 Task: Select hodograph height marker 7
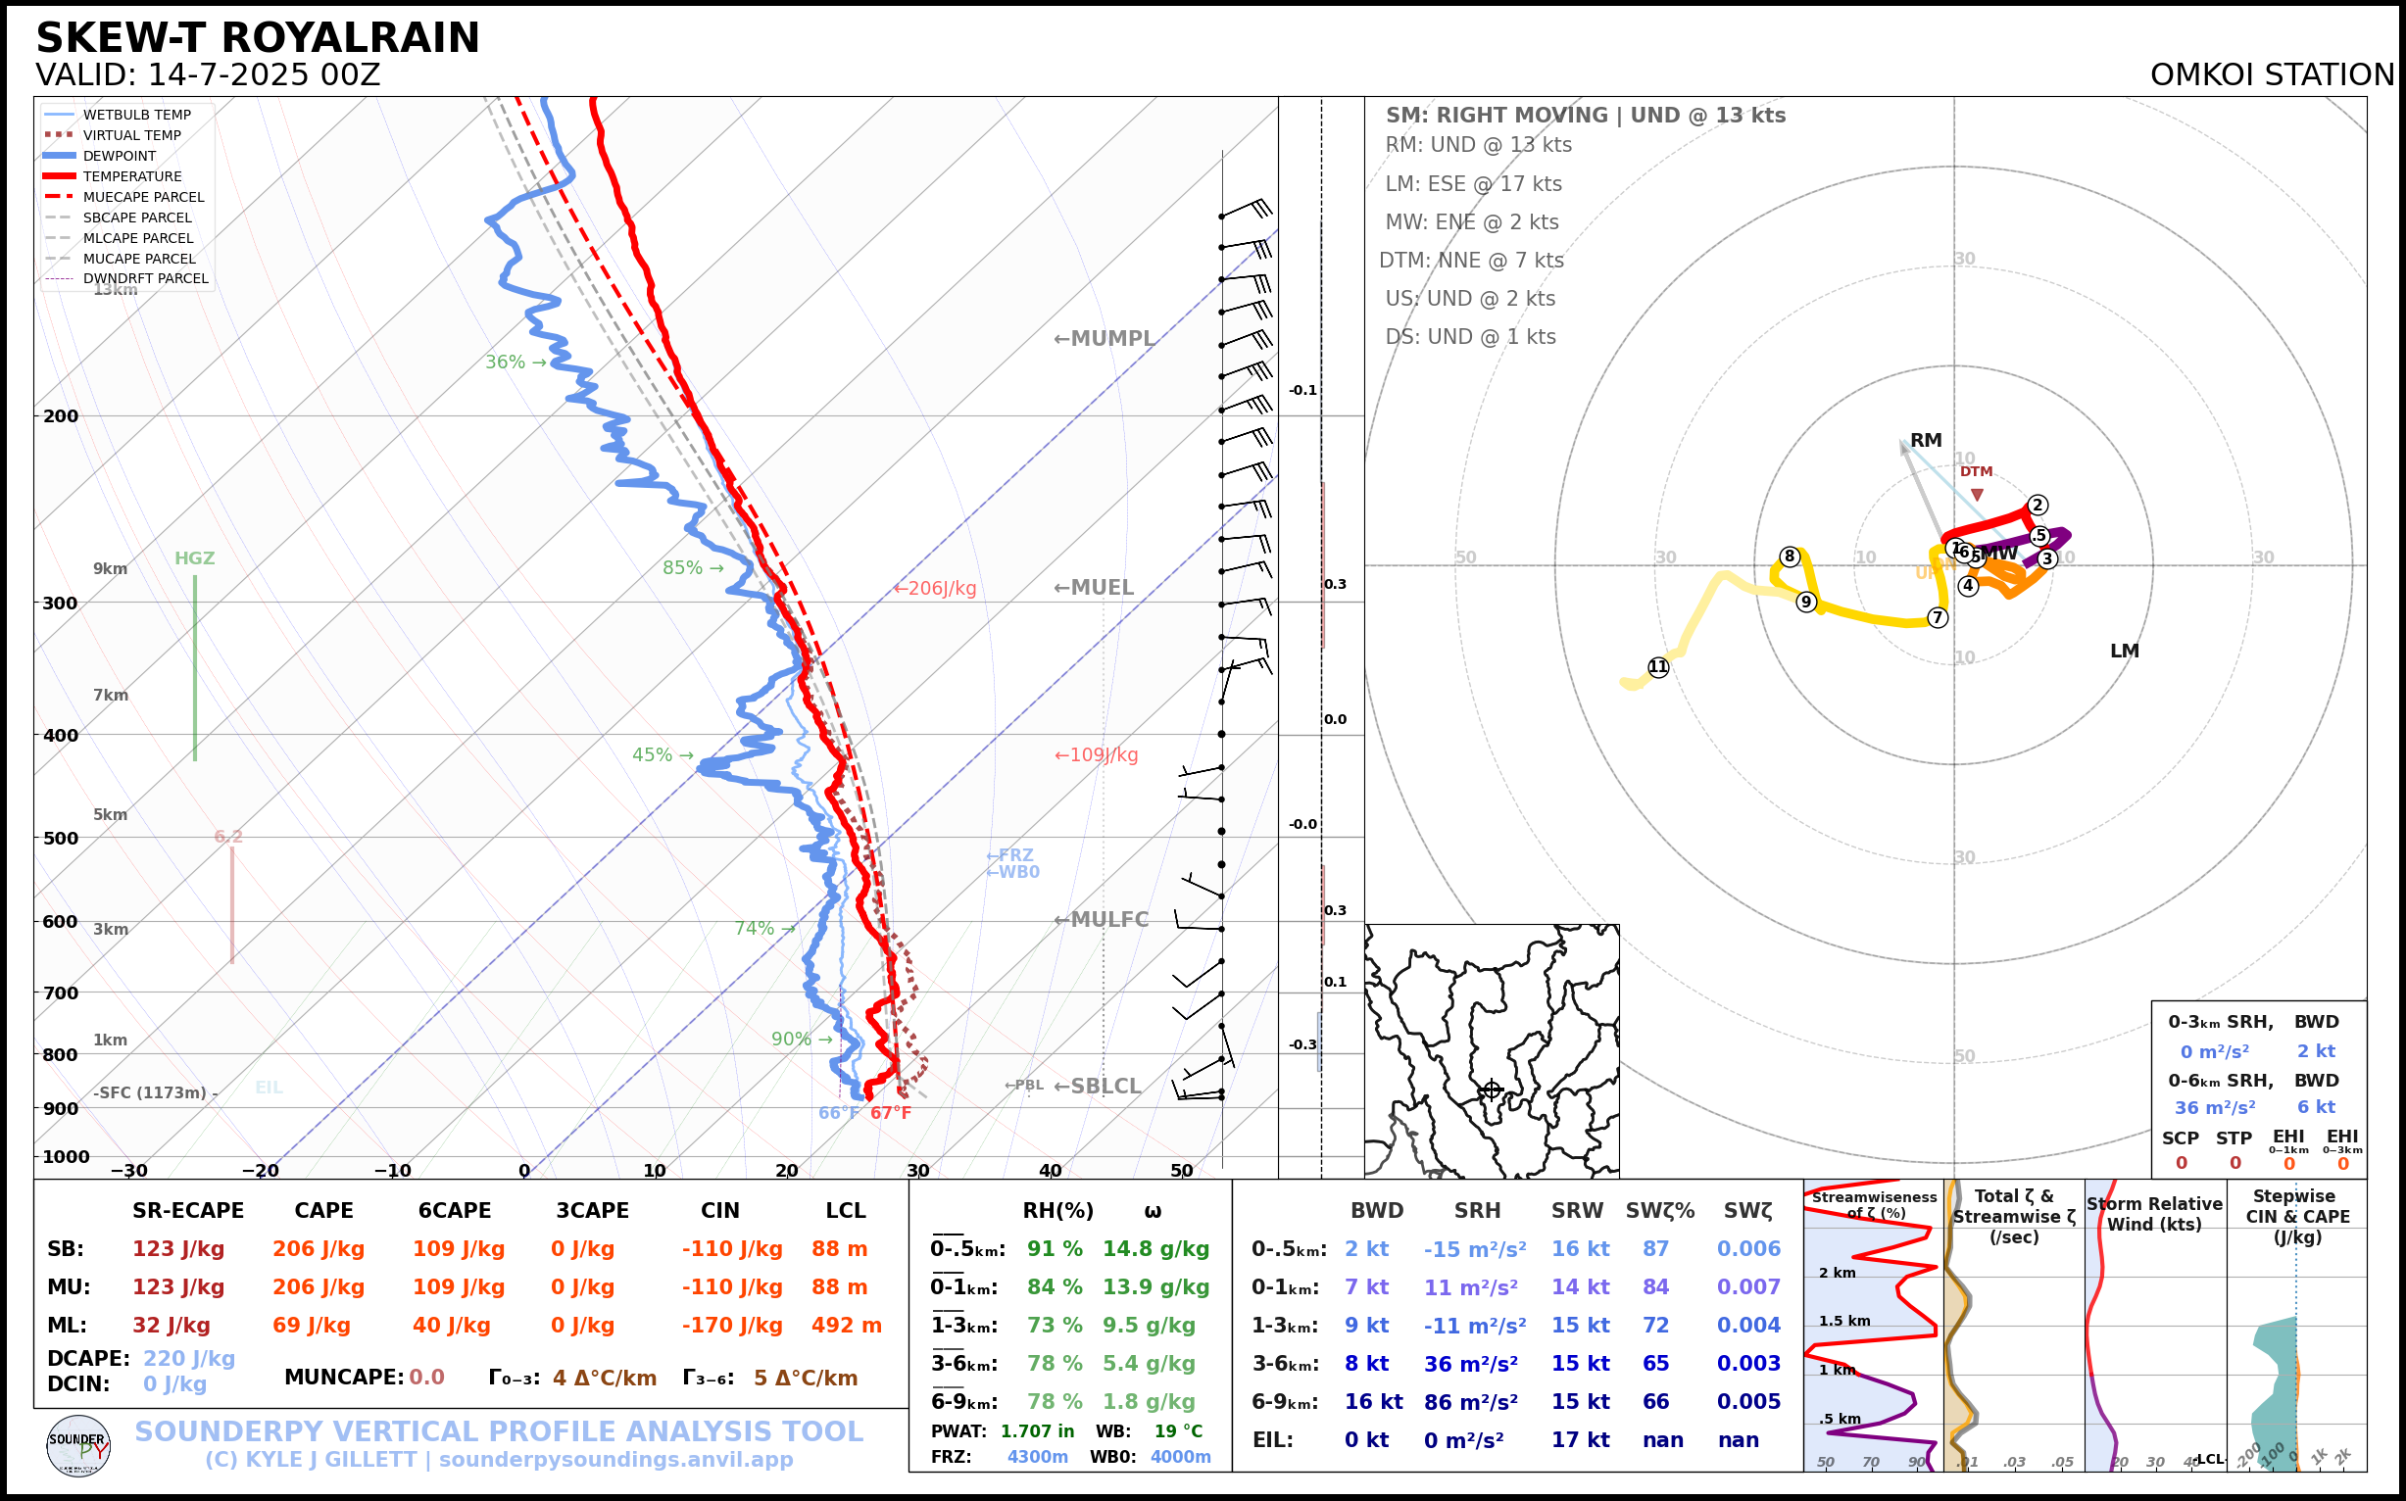click(x=1938, y=617)
